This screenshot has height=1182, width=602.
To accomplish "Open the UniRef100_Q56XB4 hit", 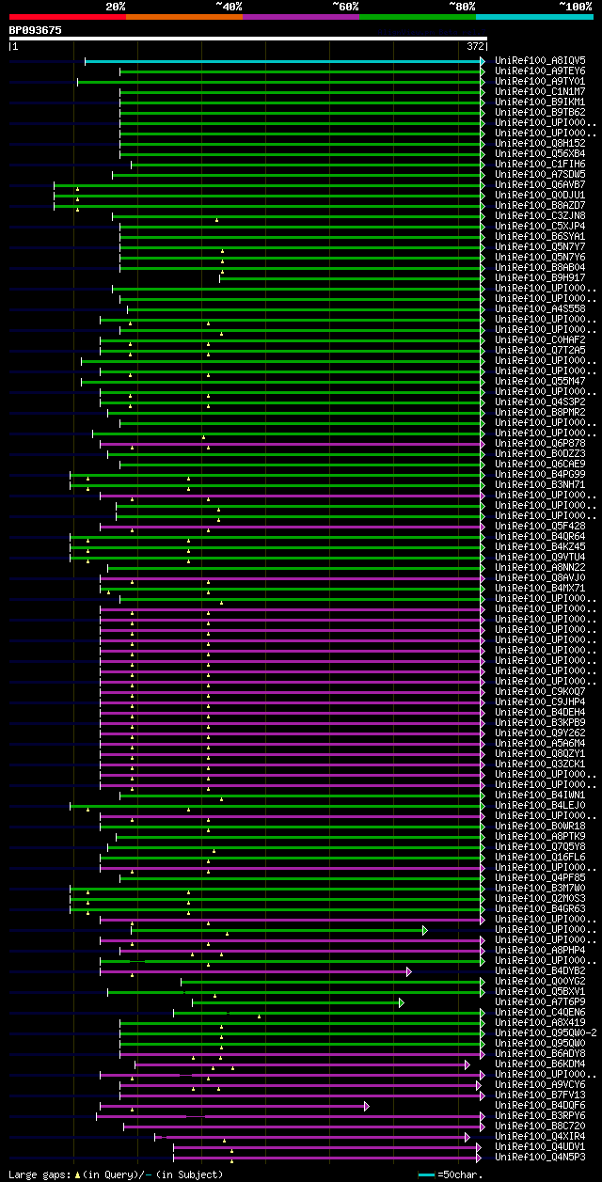I will point(540,153).
